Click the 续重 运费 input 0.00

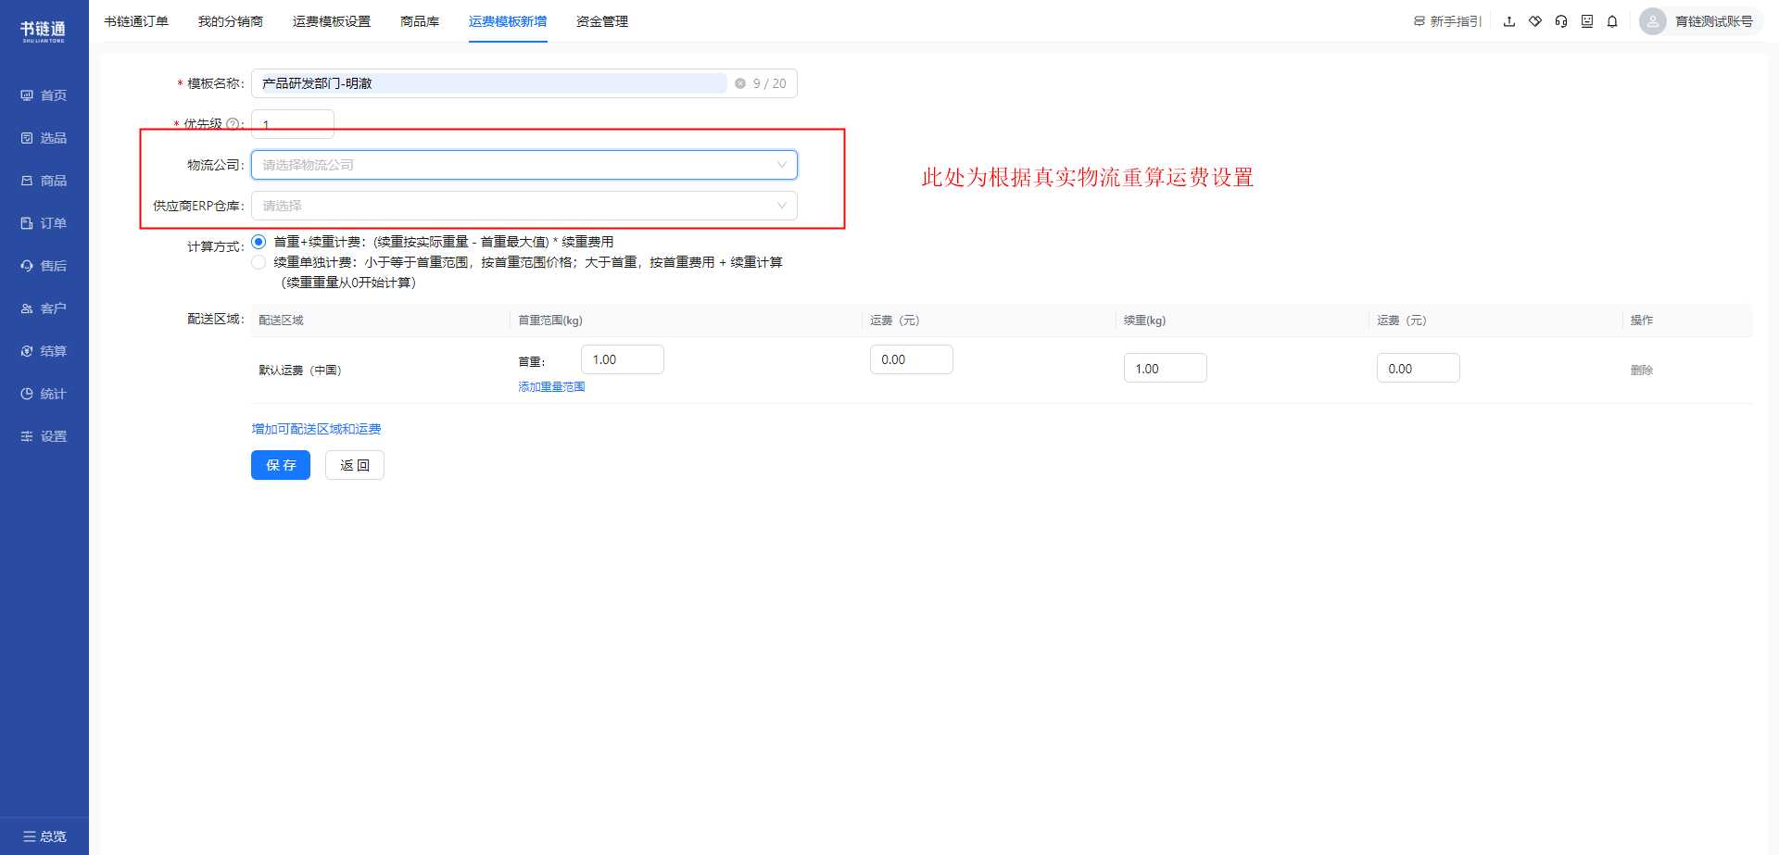1419,368
